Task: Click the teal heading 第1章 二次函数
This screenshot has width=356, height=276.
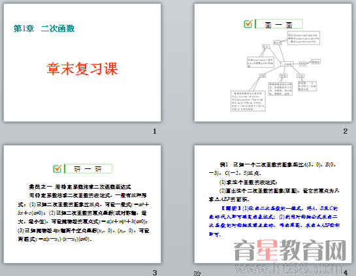Action: [x=44, y=29]
